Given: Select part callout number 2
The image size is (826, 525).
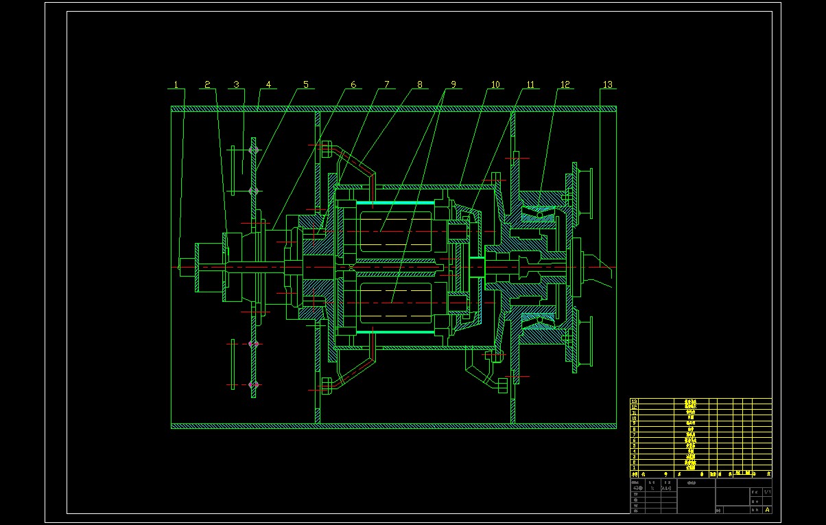Looking at the screenshot, I should point(207,85).
